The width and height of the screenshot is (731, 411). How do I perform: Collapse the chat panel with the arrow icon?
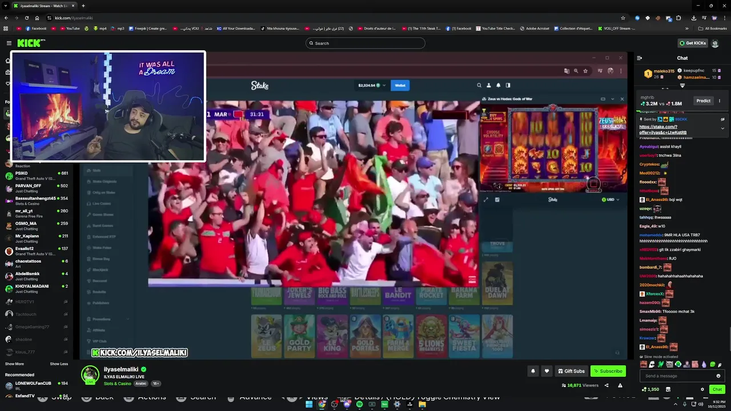[x=640, y=58]
